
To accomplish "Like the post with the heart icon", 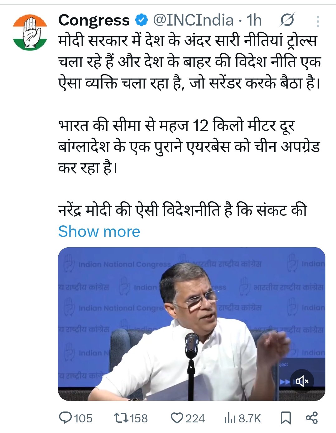I will pos(177,418).
